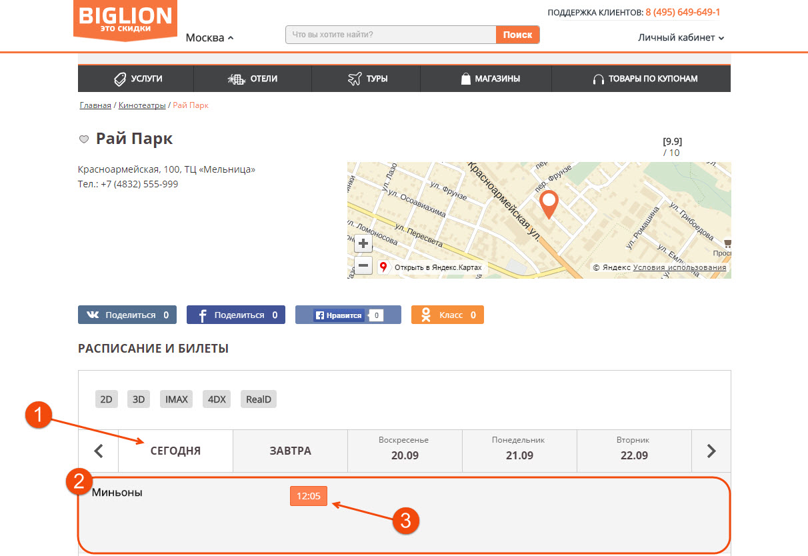Click the orange location pin on map
This screenshot has height=556, width=808.
coord(548,203)
